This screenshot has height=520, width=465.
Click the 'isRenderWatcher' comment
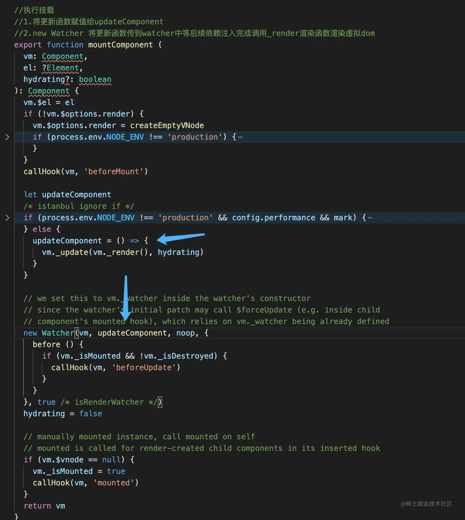pyautogui.click(x=109, y=402)
